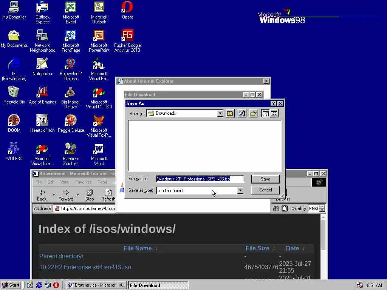387x290 pixels.
Task: Cancel the Save As dialog
Action: pyautogui.click(x=265, y=190)
